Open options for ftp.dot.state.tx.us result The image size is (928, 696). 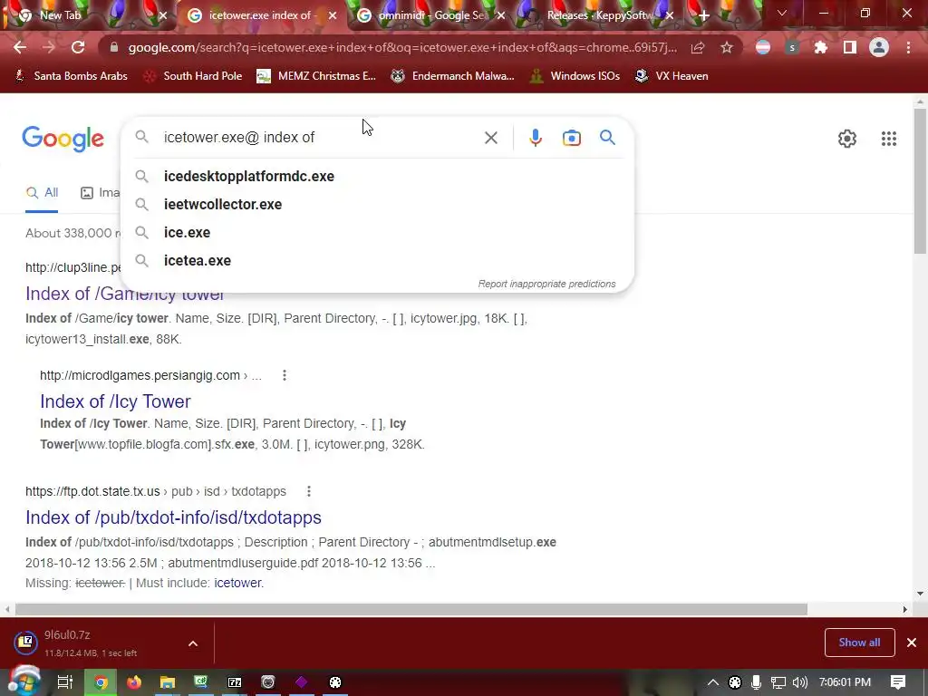click(x=309, y=491)
